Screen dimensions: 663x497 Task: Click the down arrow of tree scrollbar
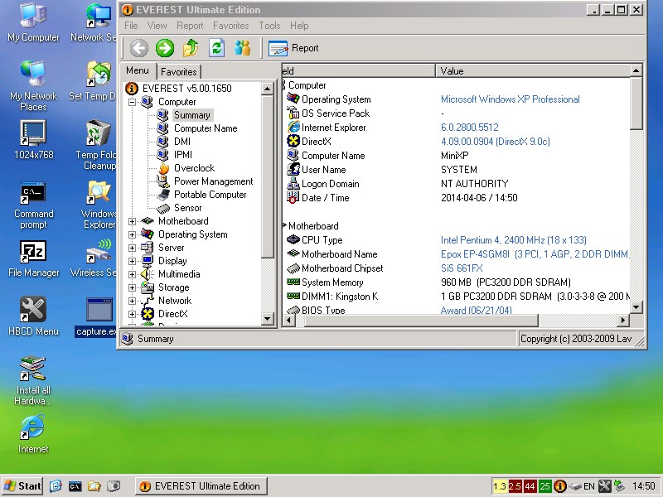267,319
